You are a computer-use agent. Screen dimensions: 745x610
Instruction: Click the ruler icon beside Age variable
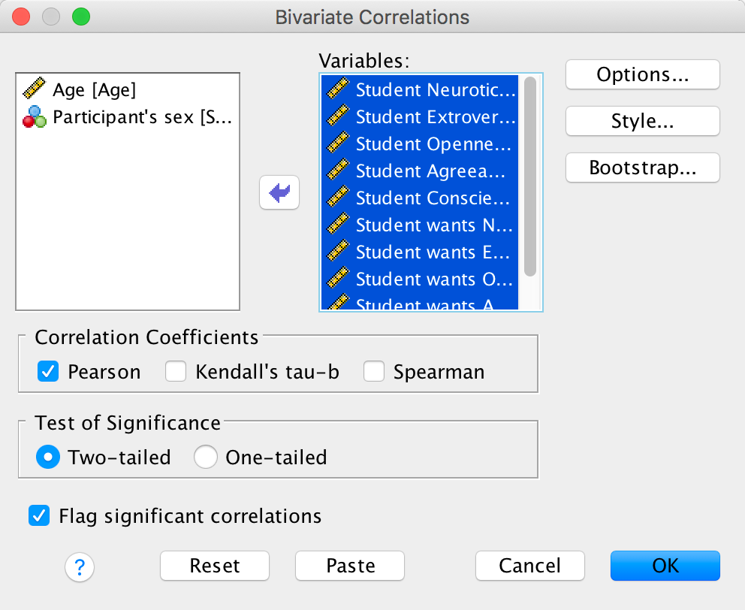[x=35, y=89]
